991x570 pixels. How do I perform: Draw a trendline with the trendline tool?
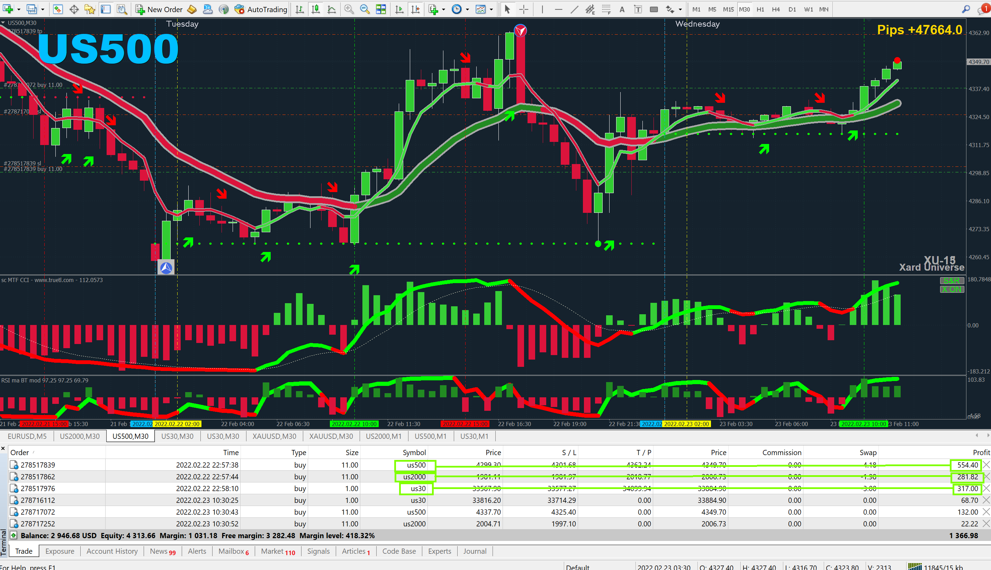coord(574,9)
